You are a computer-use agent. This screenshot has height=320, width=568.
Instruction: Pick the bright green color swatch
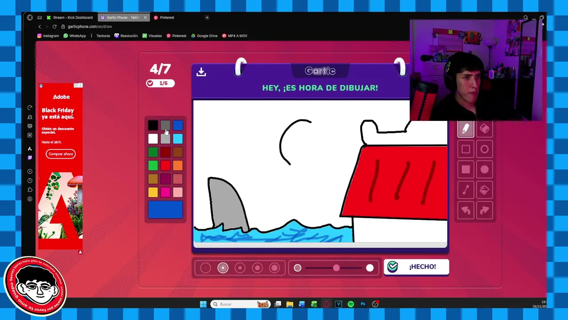153,166
